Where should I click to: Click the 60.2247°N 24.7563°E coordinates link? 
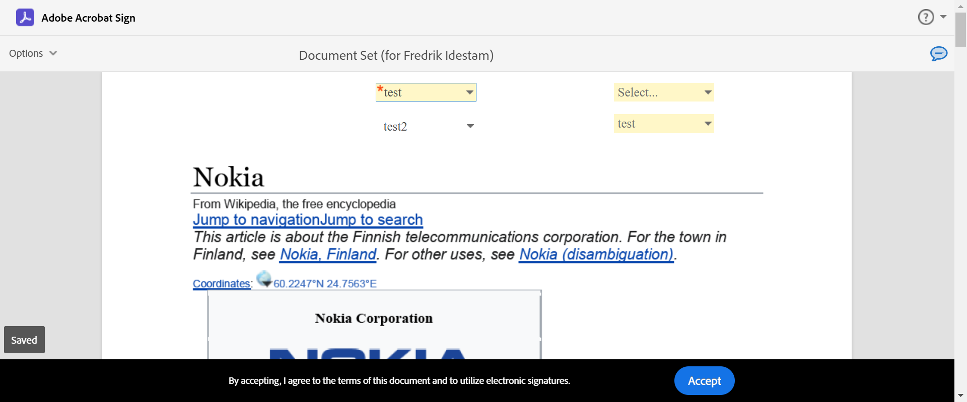[325, 284]
